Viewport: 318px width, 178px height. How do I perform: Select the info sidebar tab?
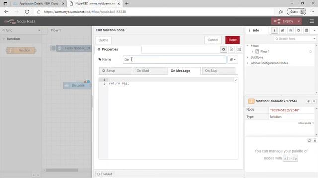click(x=257, y=30)
